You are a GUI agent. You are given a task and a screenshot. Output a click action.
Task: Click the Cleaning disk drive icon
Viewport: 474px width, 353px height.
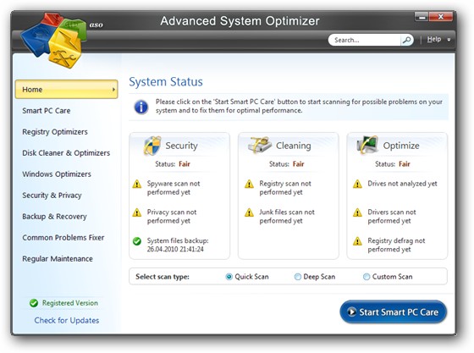[260, 145]
